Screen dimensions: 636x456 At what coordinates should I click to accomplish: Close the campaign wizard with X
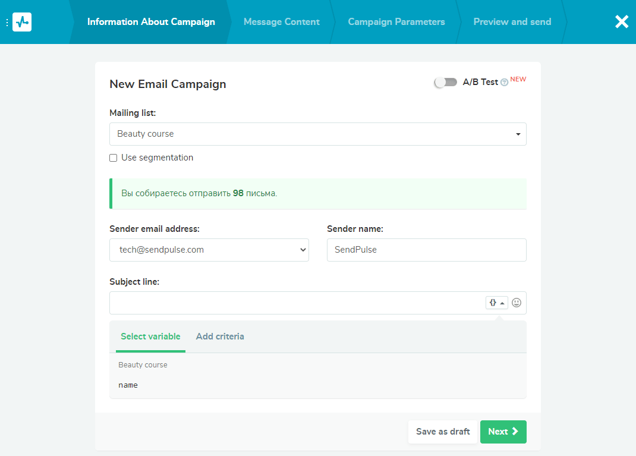click(621, 22)
